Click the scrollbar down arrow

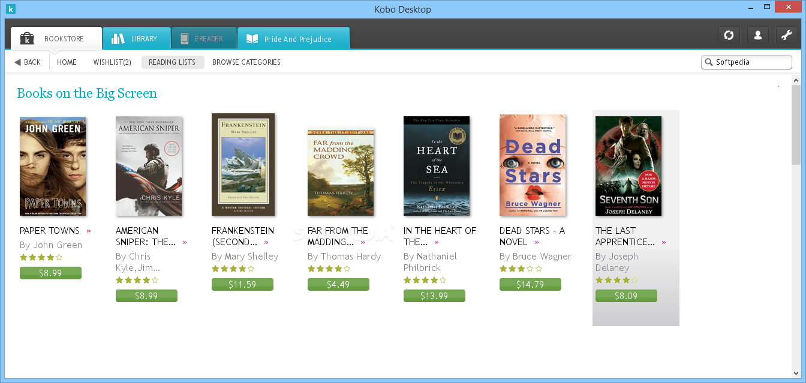click(x=796, y=373)
